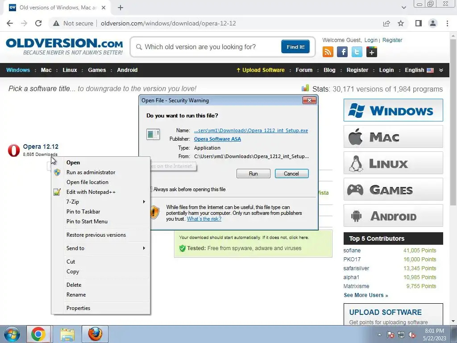The image size is (457, 343).
Task: Click the RSS feed icon
Action: [x=328, y=52]
